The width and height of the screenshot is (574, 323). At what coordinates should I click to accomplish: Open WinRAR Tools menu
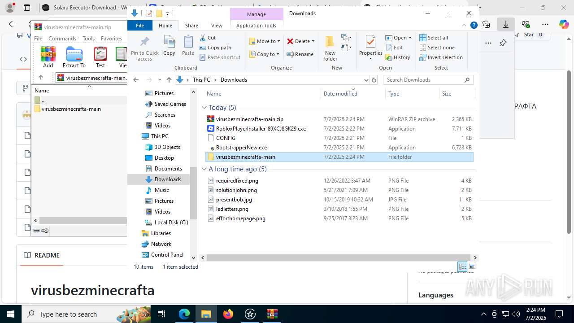[88, 39]
